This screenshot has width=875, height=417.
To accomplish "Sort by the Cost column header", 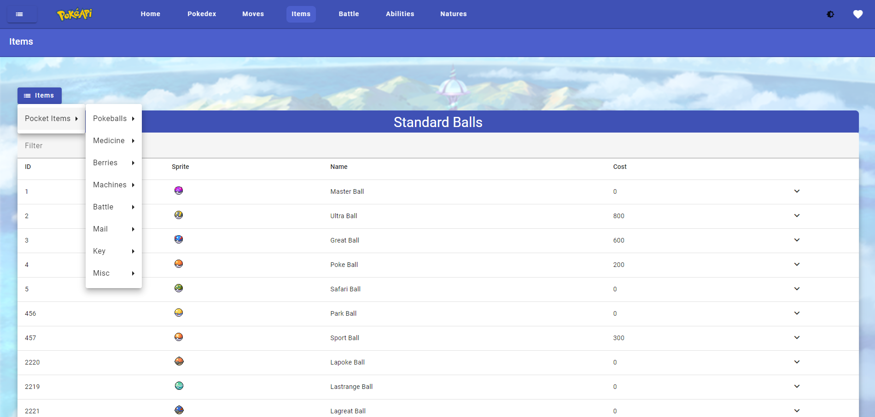I will (x=620, y=167).
